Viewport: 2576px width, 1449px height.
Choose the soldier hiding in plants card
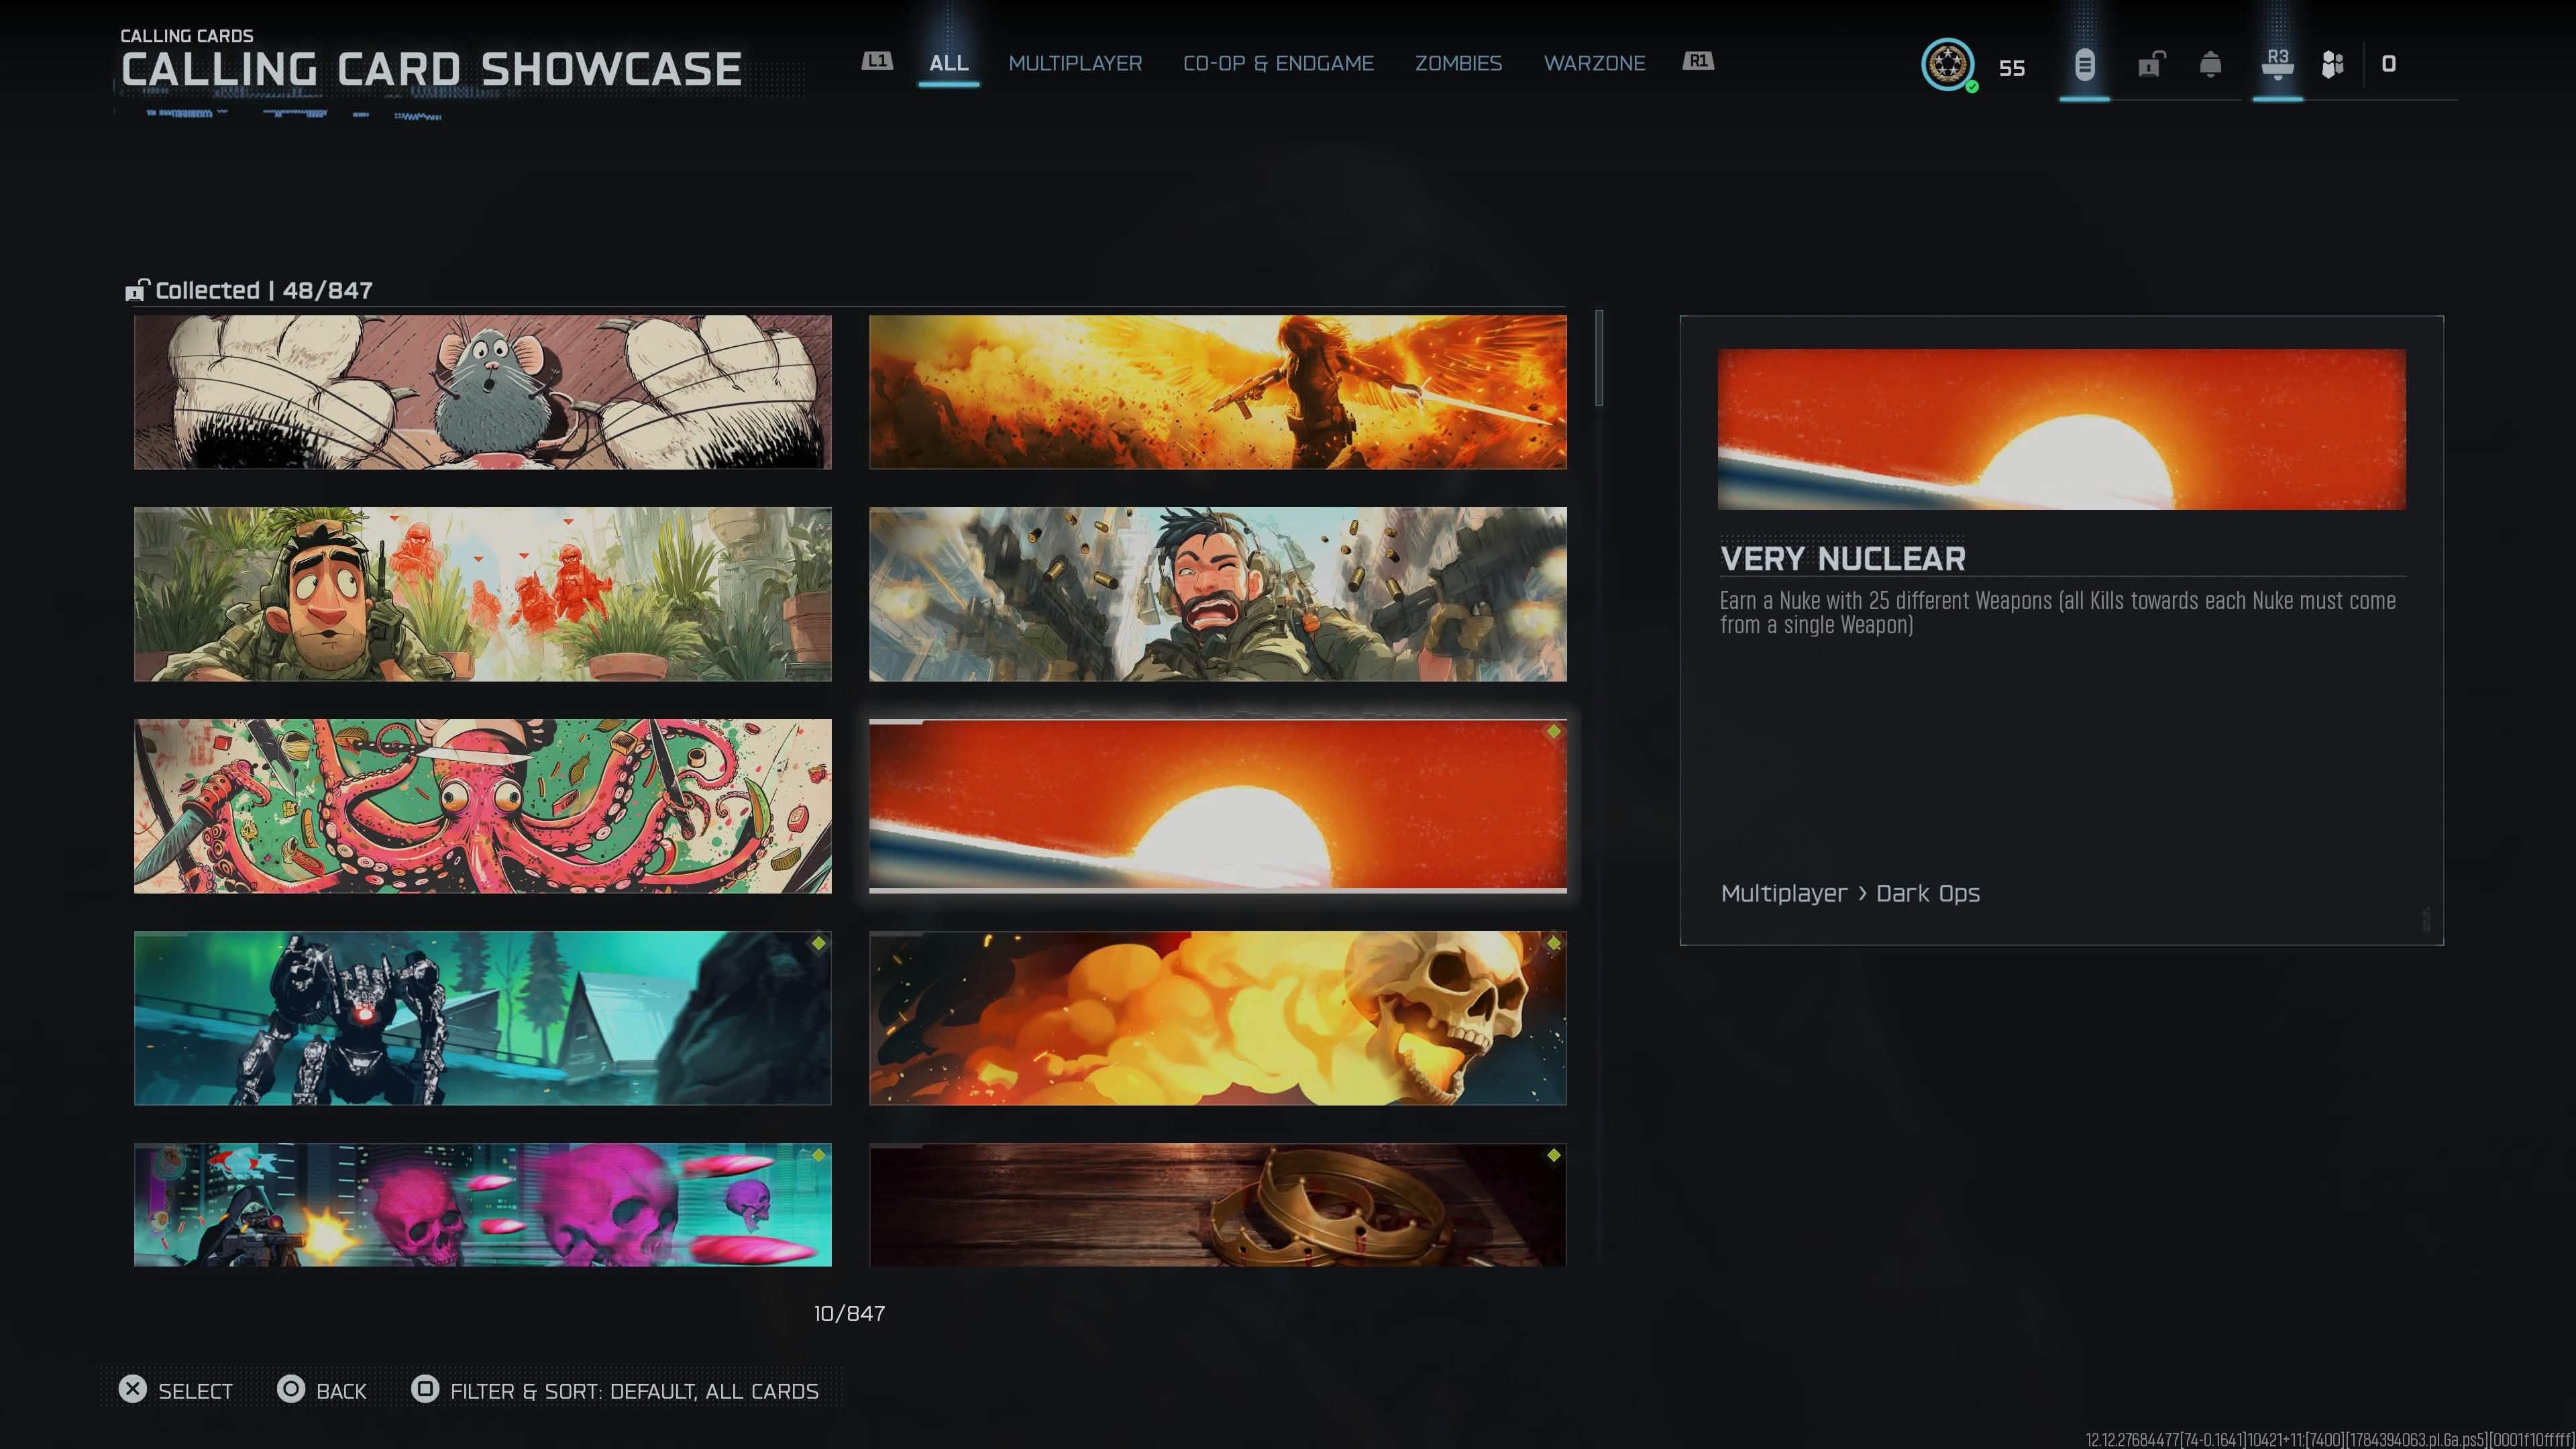(483, 594)
